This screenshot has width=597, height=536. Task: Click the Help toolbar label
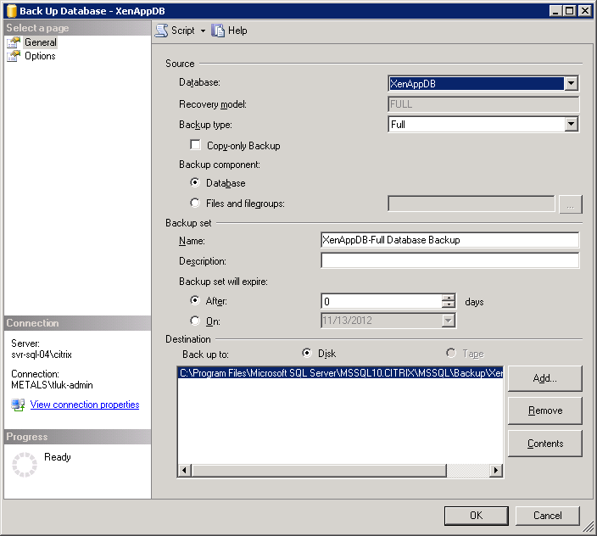click(x=237, y=31)
